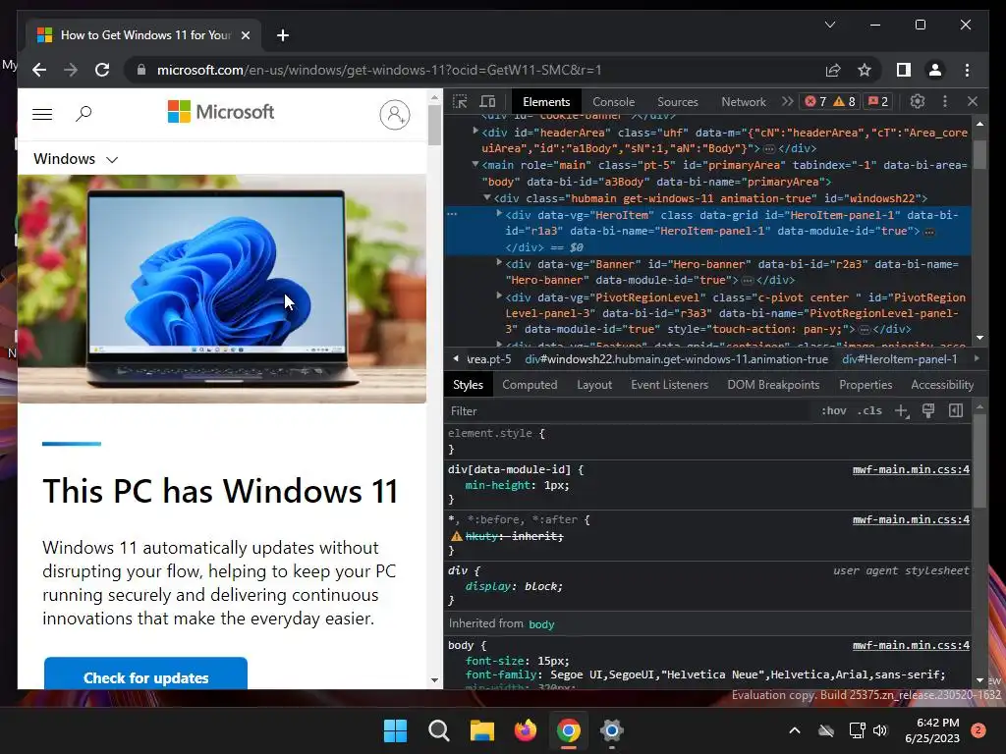Reload the current page
Viewport: 1006px width, 754px height.
pos(102,70)
